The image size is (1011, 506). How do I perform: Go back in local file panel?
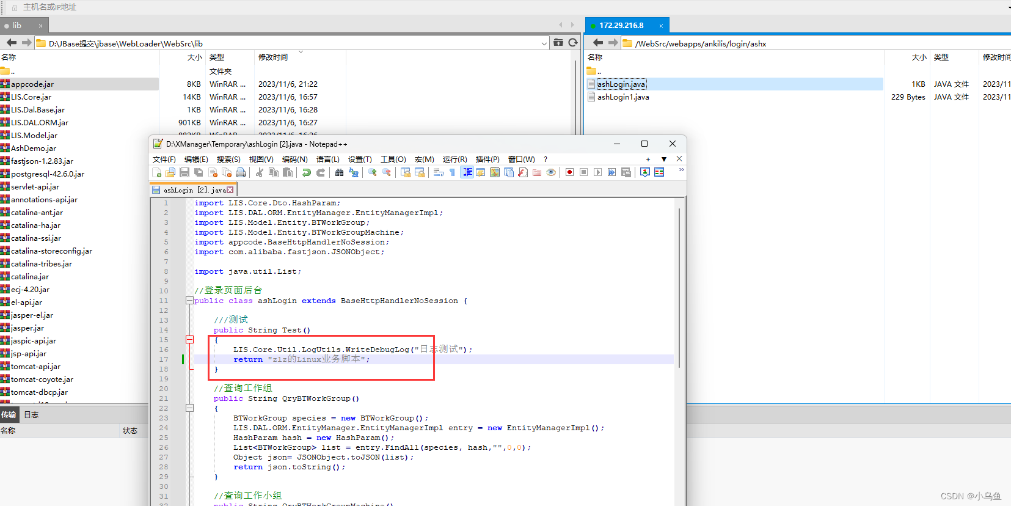12,43
